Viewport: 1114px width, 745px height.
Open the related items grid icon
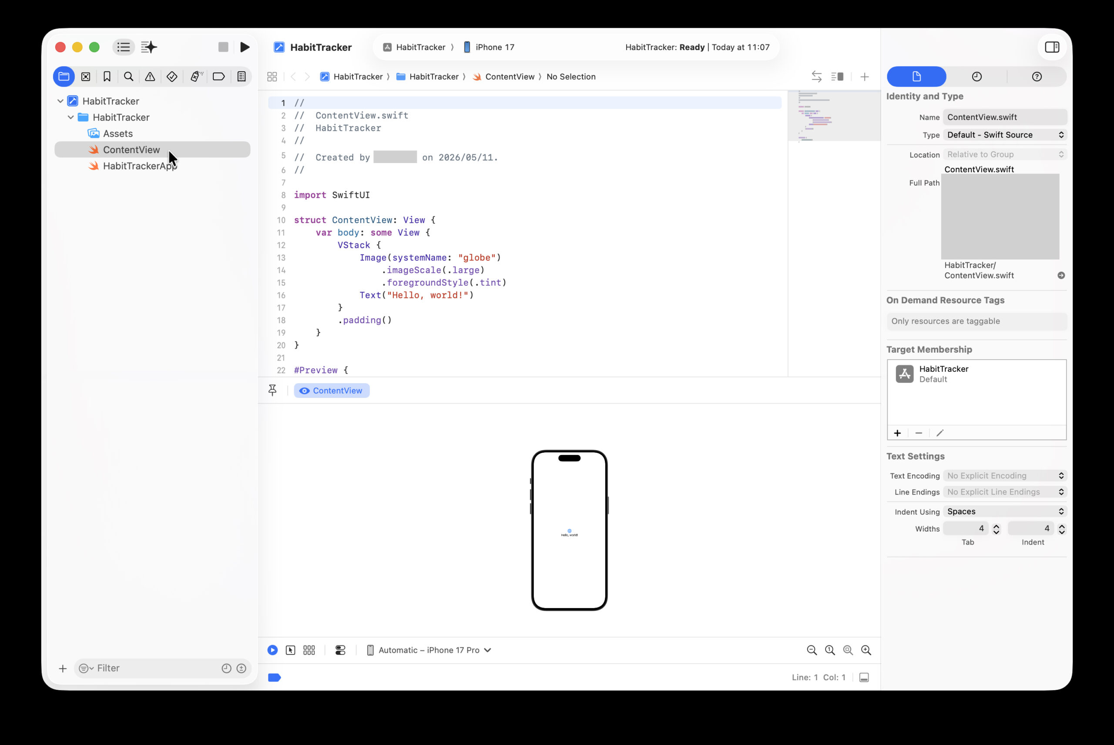tap(272, 77)
